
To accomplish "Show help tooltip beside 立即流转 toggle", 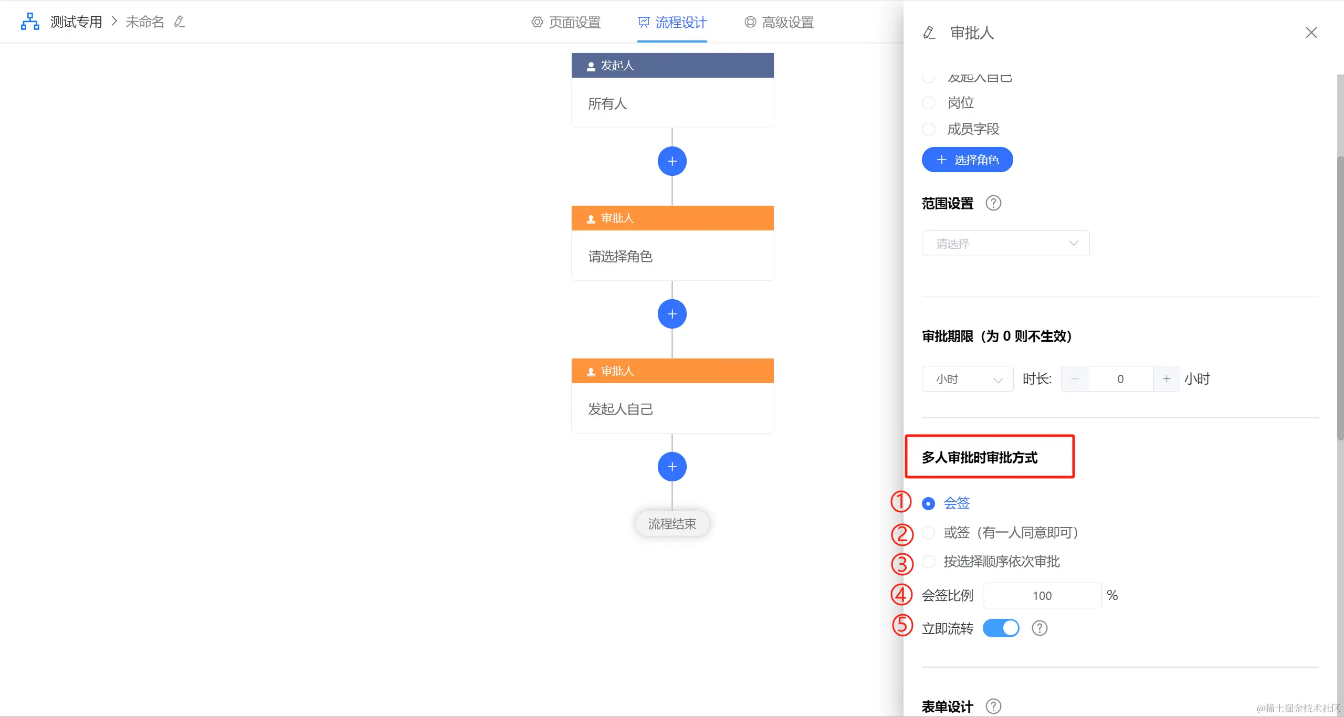I will [1039, 628].
